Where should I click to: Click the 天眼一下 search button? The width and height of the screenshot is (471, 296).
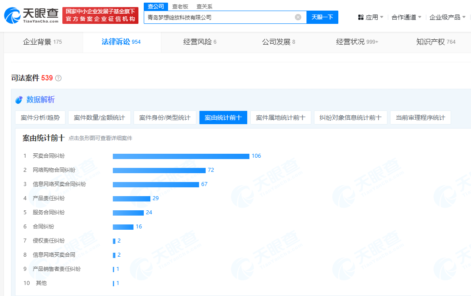(322, 17)
